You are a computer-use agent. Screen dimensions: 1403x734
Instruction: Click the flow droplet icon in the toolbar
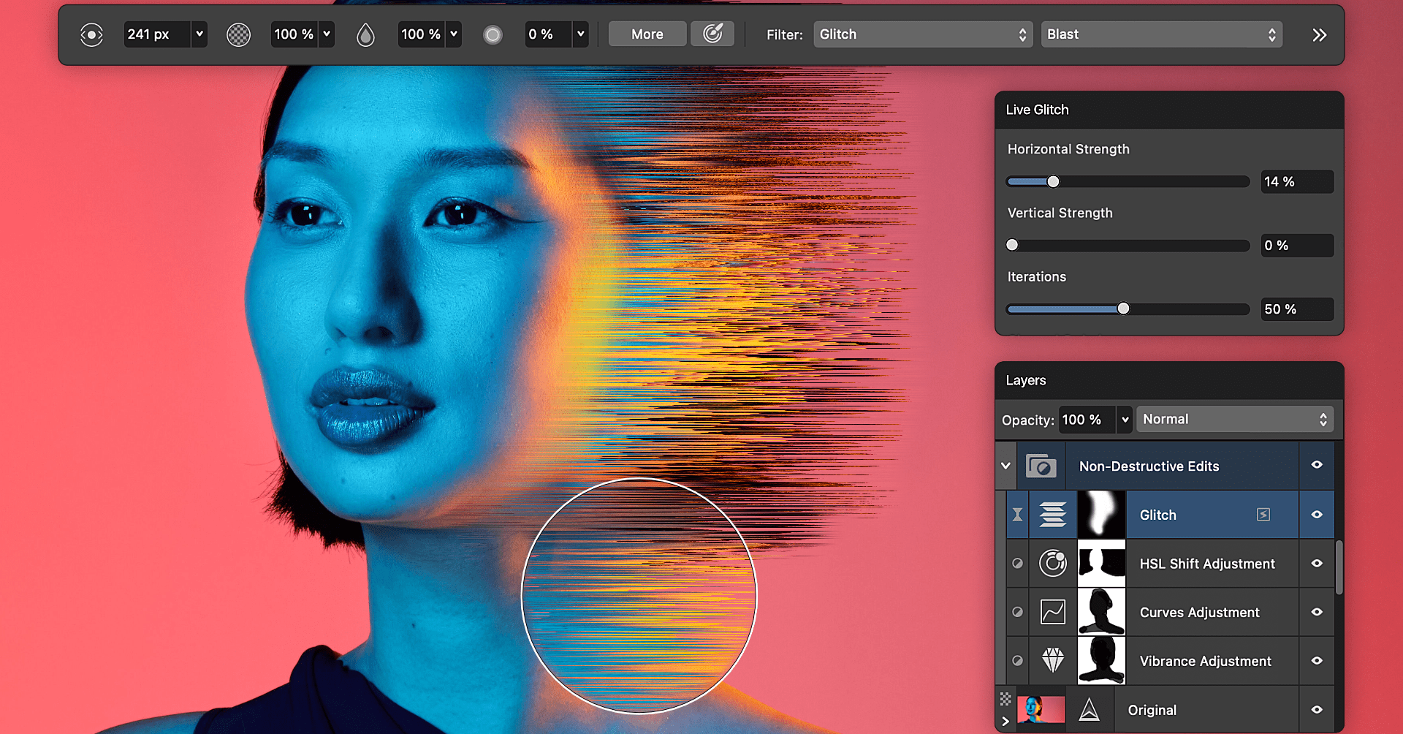pos(365,34)
